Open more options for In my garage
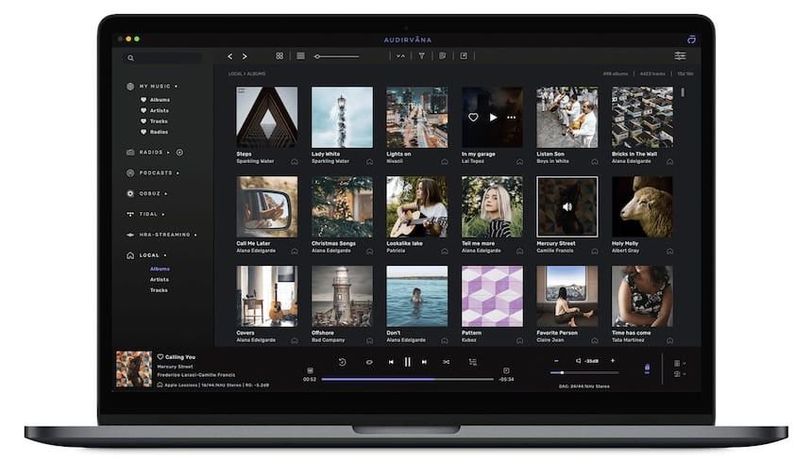812x475 pixels. click(511, 117)
